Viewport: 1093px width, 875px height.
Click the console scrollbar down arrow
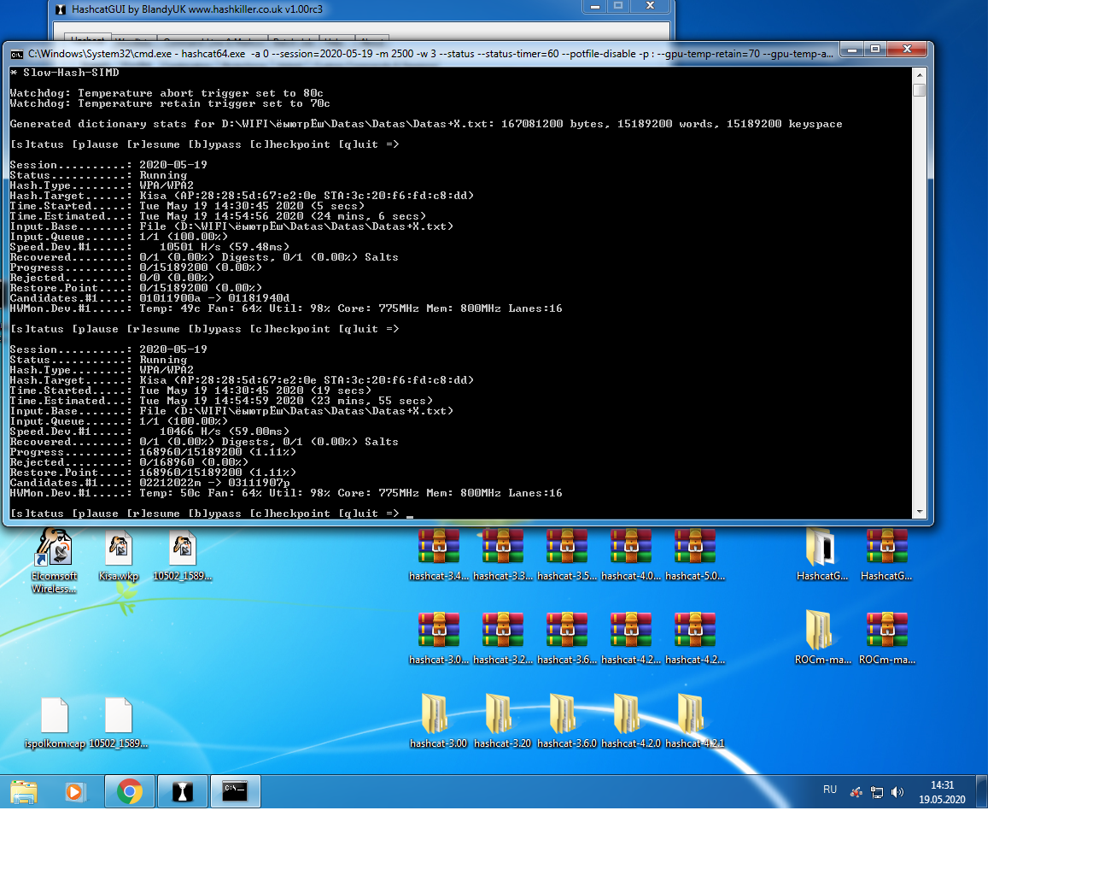[x=920, y=512]
